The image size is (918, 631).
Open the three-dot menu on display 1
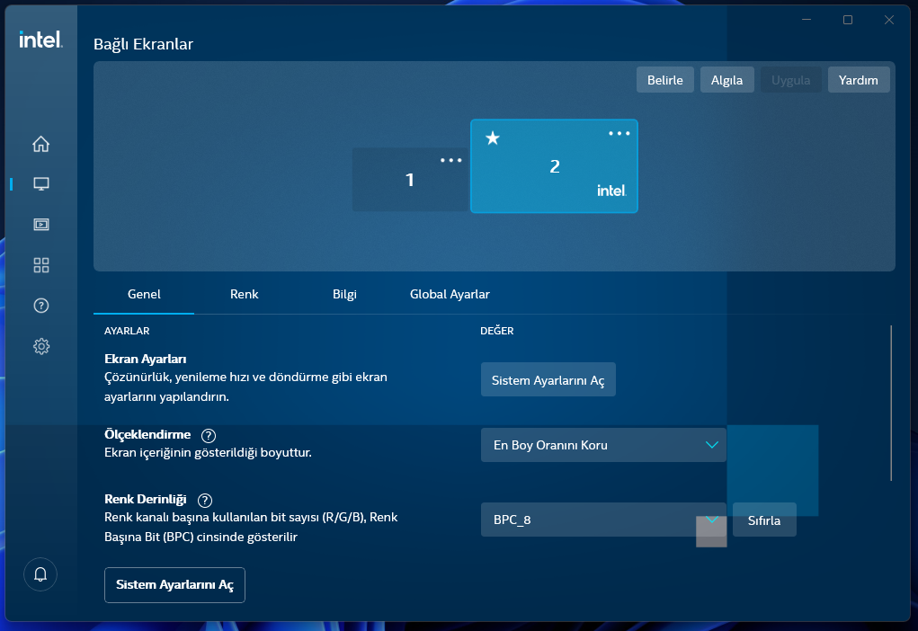pyautogui.click(x=450, y=160)
